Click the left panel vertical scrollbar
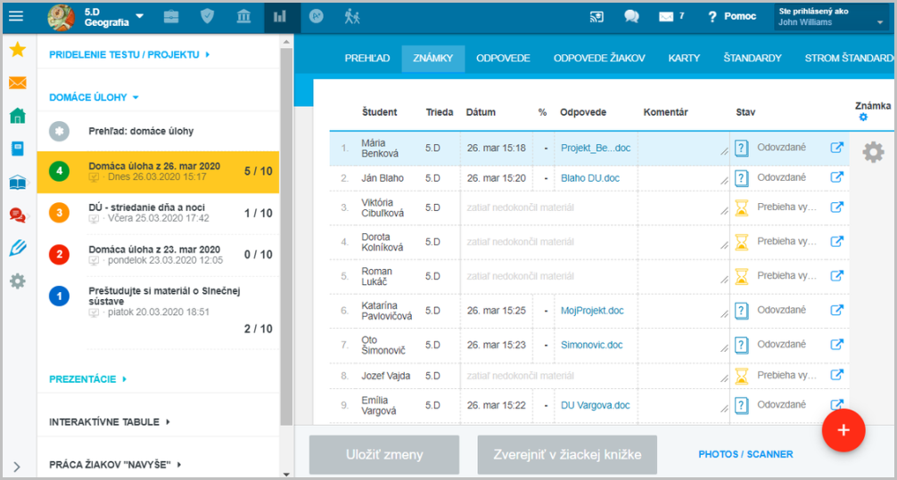The height and width of the screenshot is (480, 897). tap(286, 237)
